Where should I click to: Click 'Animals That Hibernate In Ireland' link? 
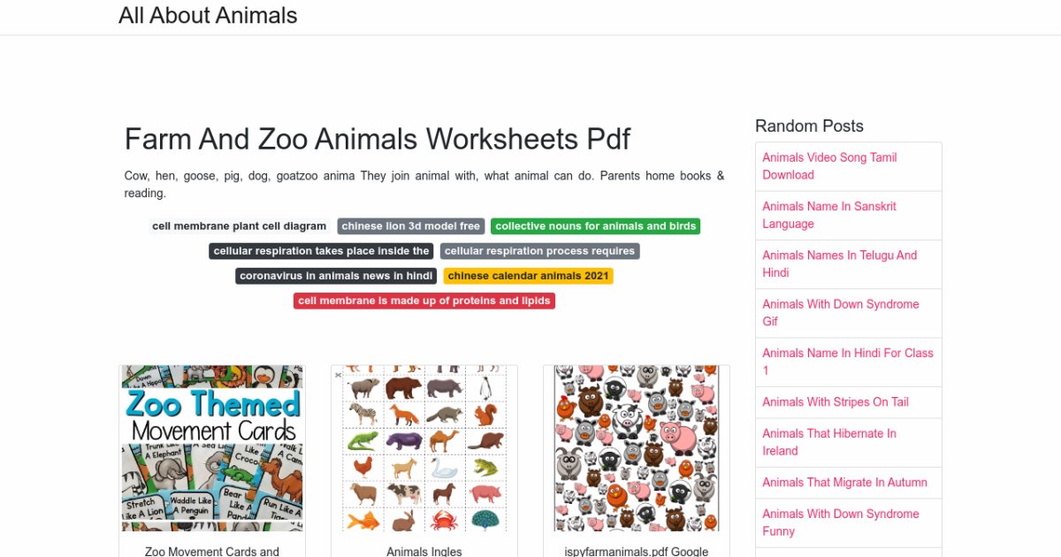pos(829,442)
